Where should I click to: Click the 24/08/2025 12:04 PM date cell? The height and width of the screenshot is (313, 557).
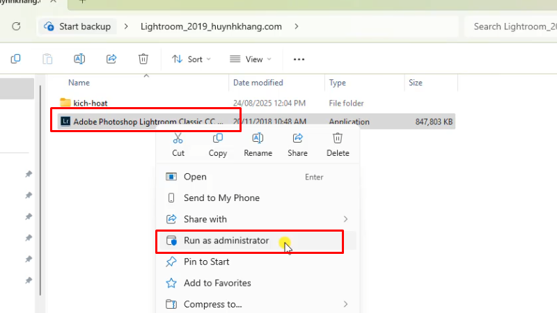[269, 103]
